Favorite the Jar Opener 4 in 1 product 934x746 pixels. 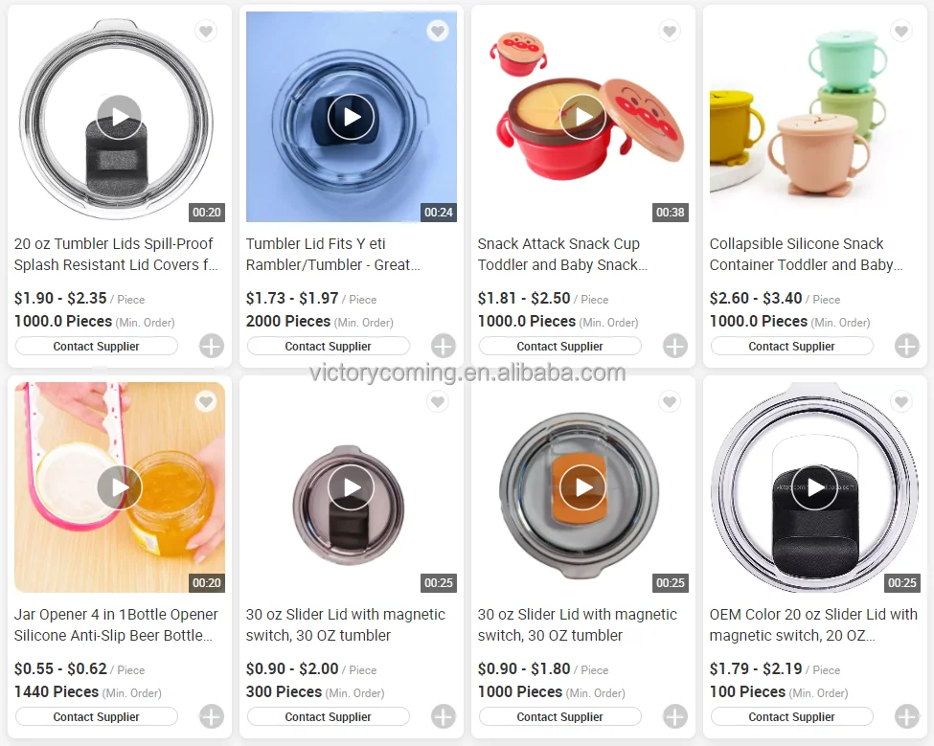(206, 402)
